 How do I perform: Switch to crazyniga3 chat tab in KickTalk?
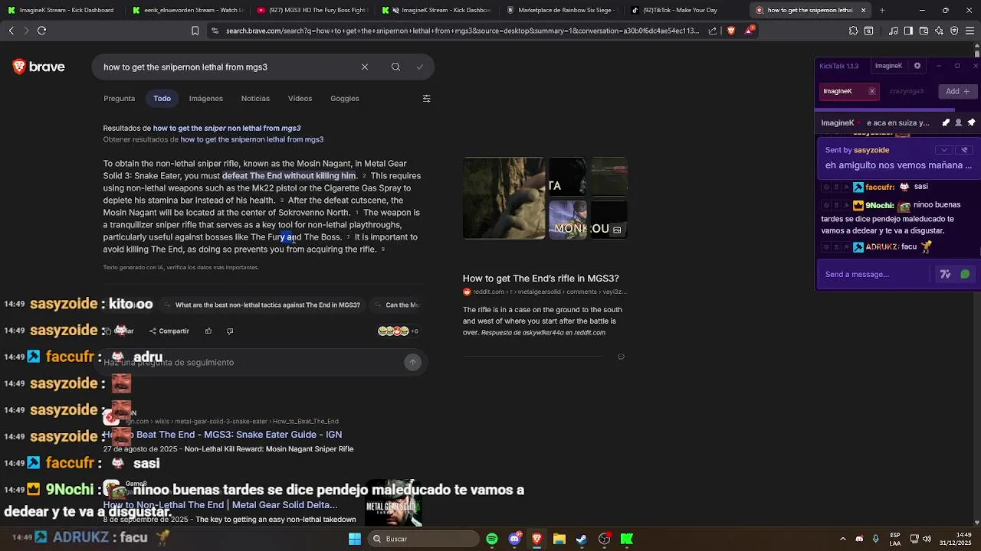click(x=907, y=91)
